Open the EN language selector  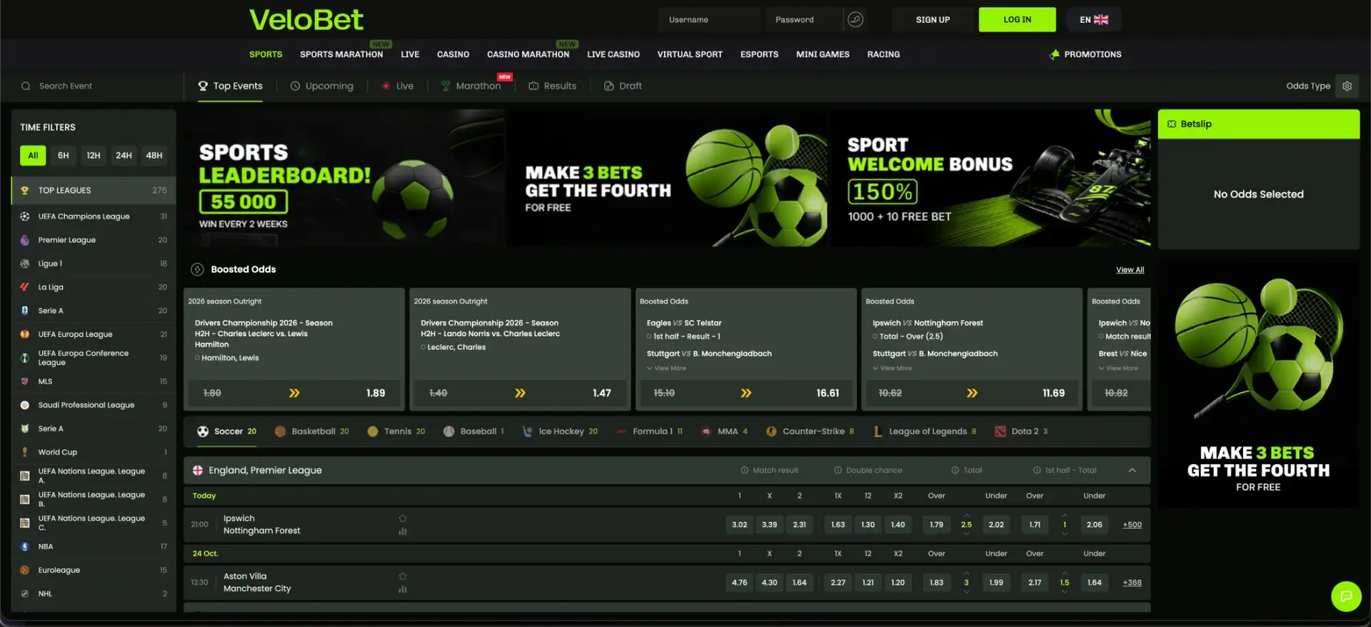(1094, 19)
